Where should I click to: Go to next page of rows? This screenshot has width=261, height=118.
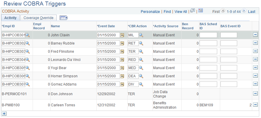[244, 11]
